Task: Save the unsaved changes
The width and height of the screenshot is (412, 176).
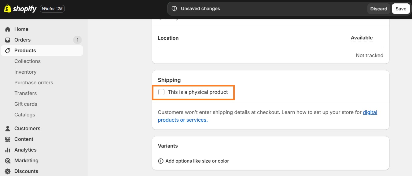Action: tap(401, 9)
